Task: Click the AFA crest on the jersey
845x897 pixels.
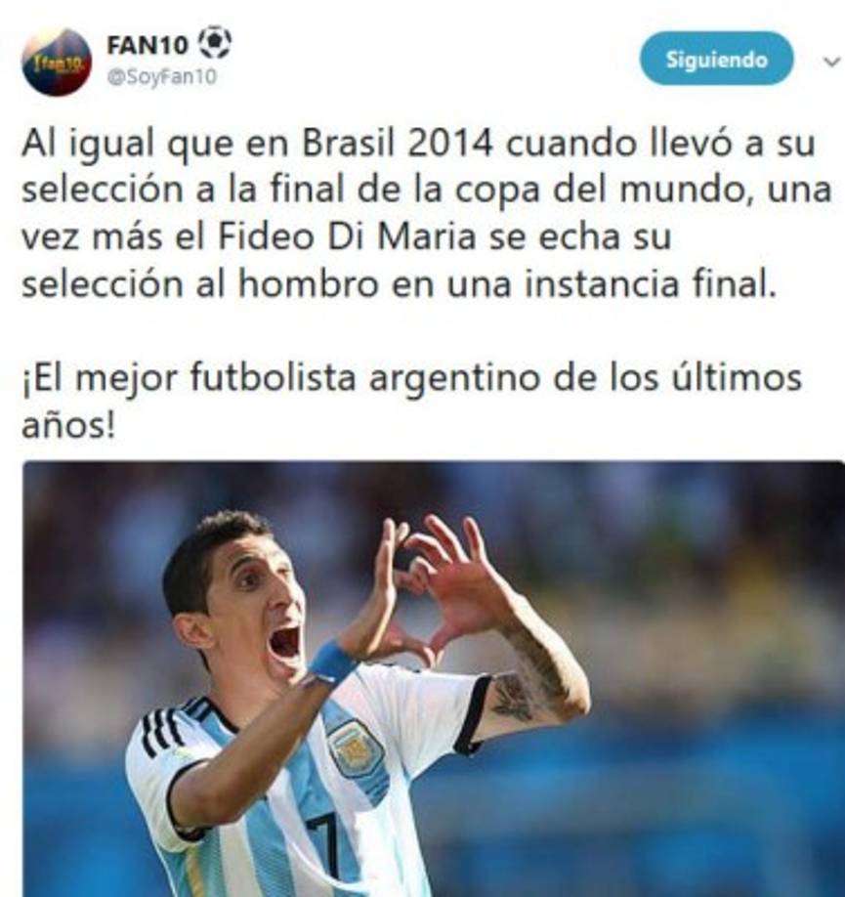Action: [x=356, y=747]
